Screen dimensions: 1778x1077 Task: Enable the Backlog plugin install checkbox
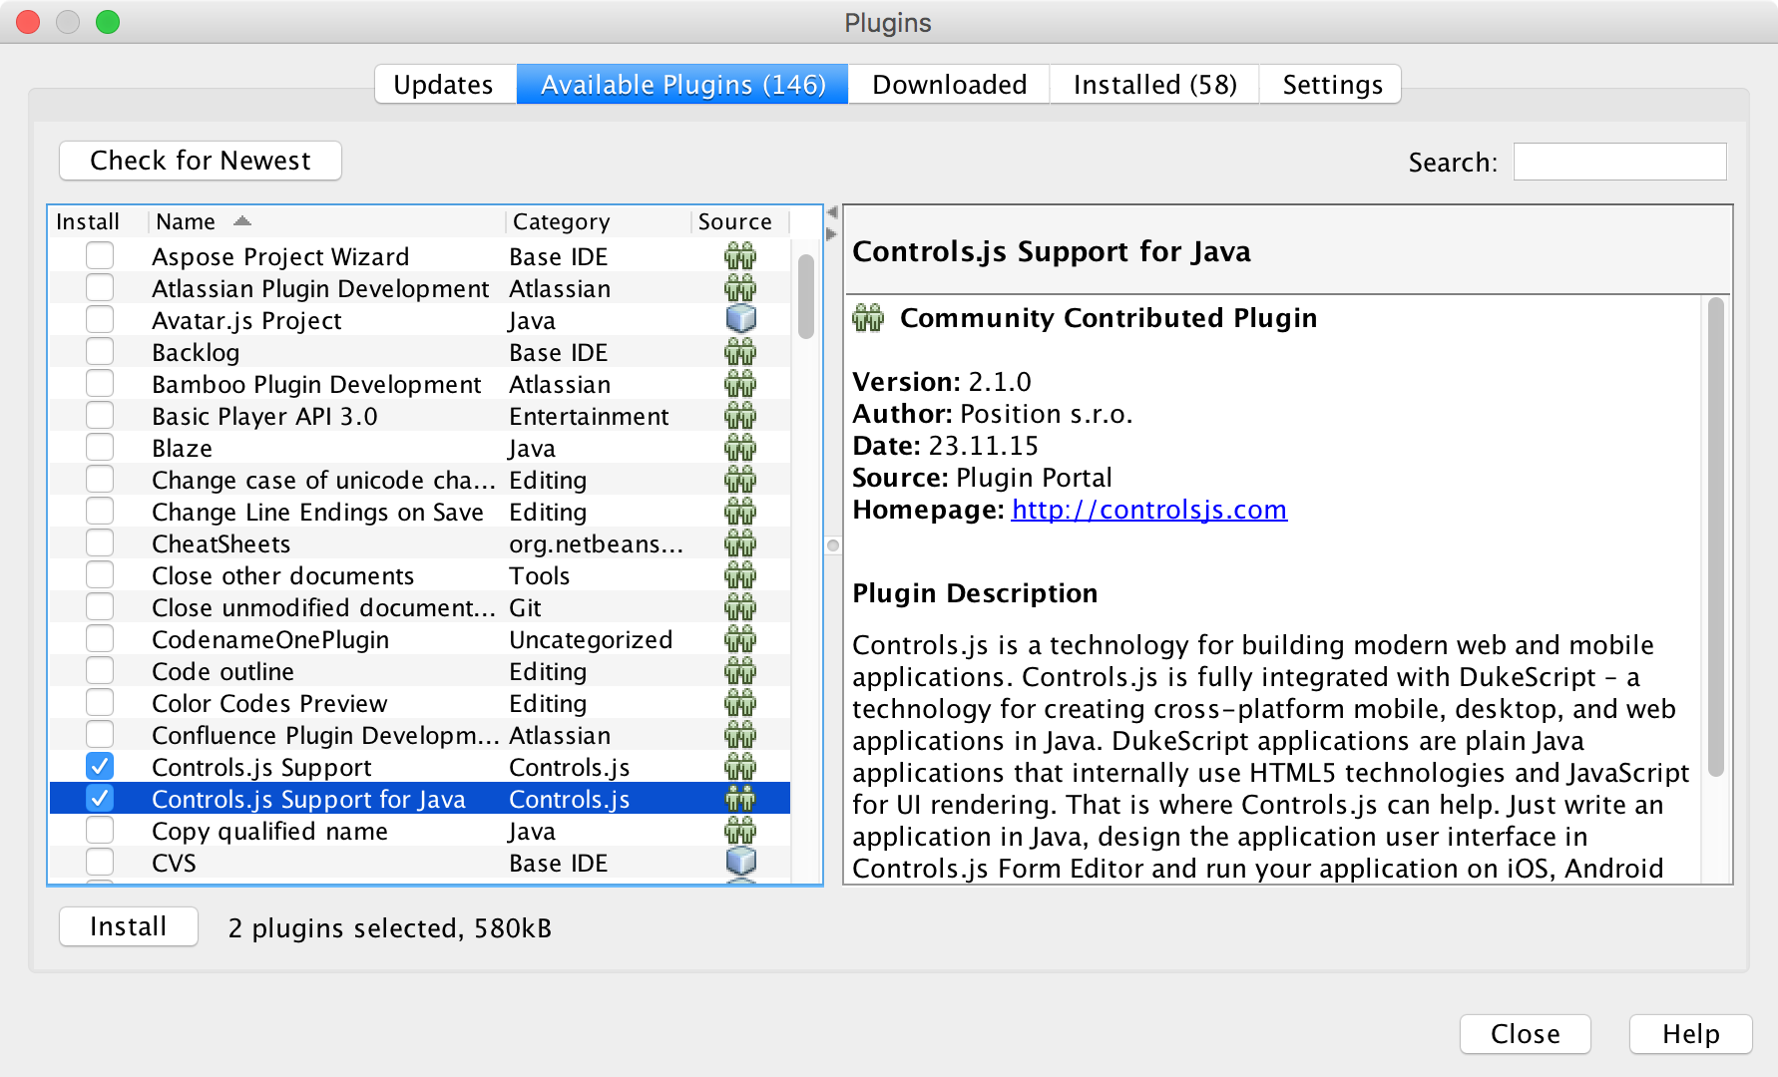pyautogui.click(x=100, y=352)
